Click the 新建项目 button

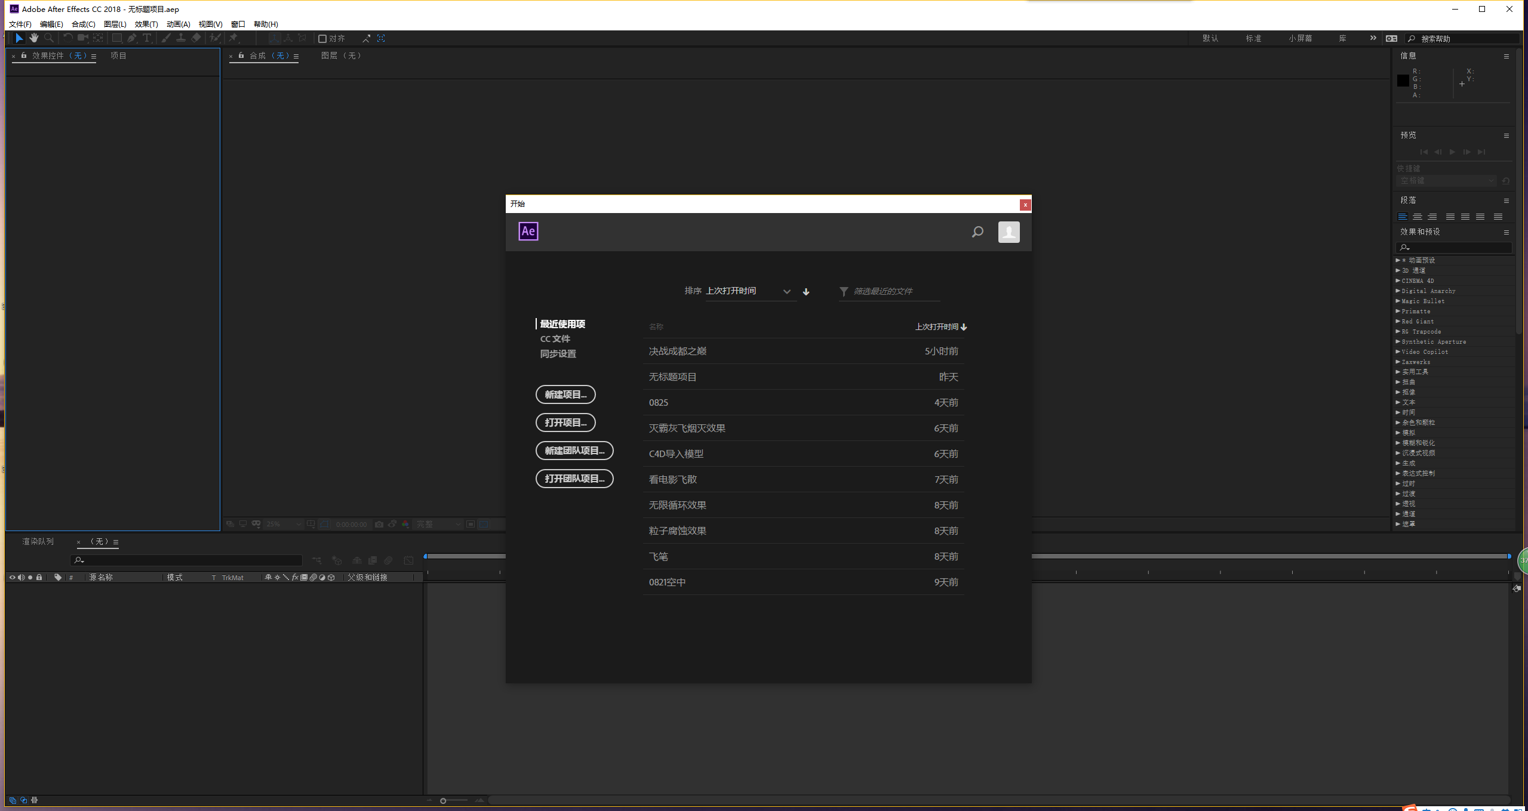565,394
